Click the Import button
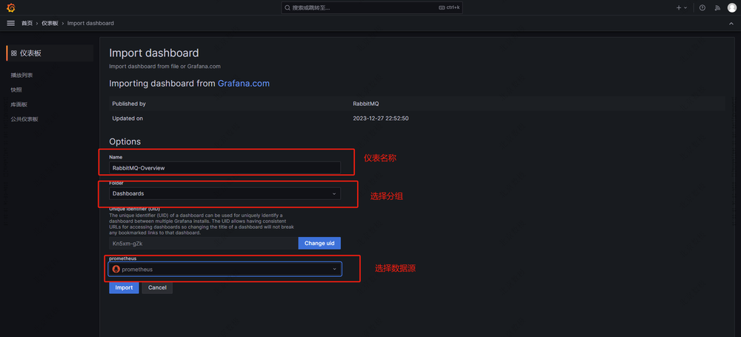 [124, 287]
